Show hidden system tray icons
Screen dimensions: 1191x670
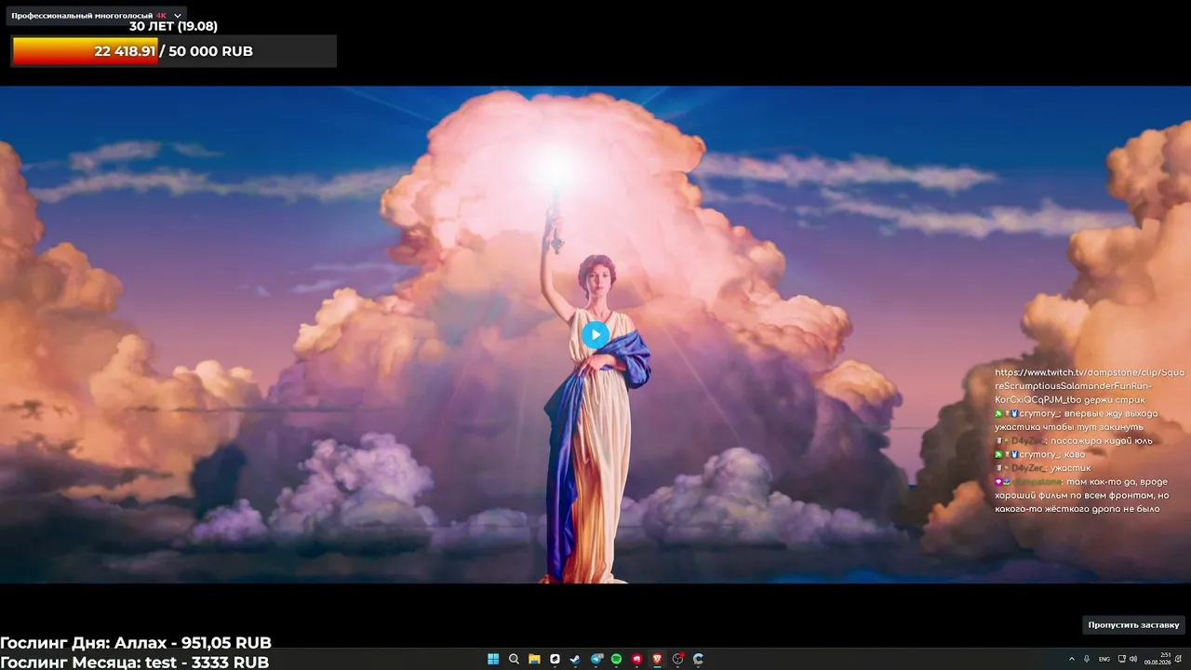coord(1071,659)
